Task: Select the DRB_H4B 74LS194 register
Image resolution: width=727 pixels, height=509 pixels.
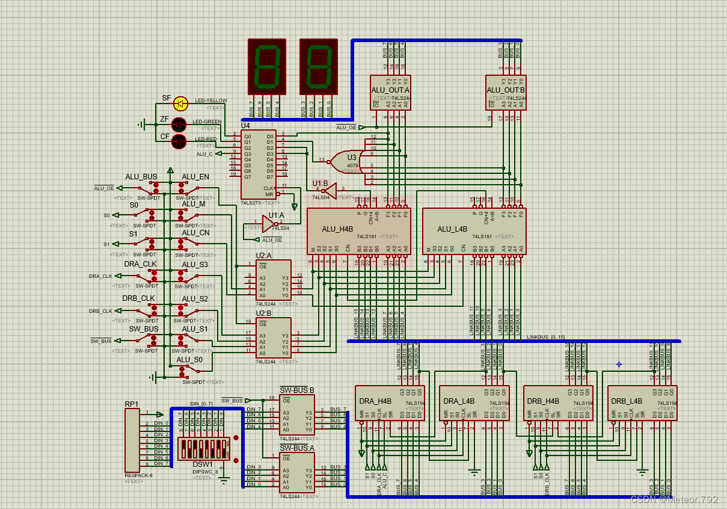Action: 558,403
